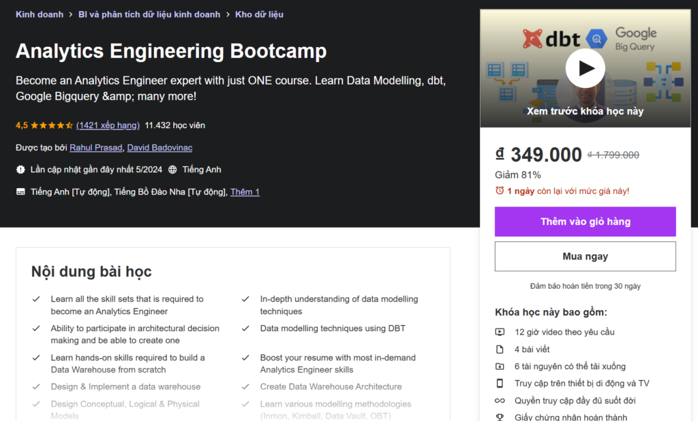
Task: Click the on-demand video icon
Action: [x=500, y=332]
